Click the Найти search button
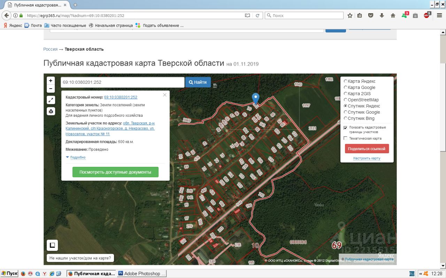The image size is (446, 278). [198, 82]
